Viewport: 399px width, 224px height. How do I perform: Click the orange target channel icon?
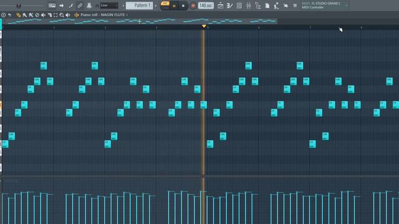point(76,15)
